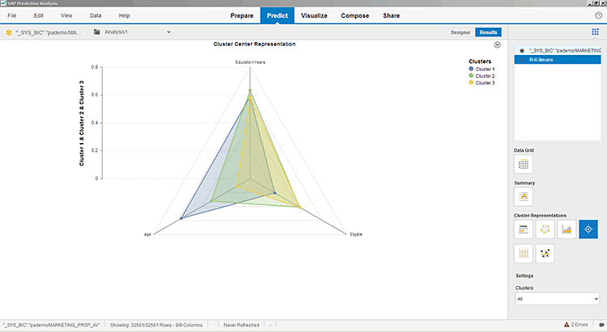Open the Data menu
607x332 pixels.
pos(96,16)
